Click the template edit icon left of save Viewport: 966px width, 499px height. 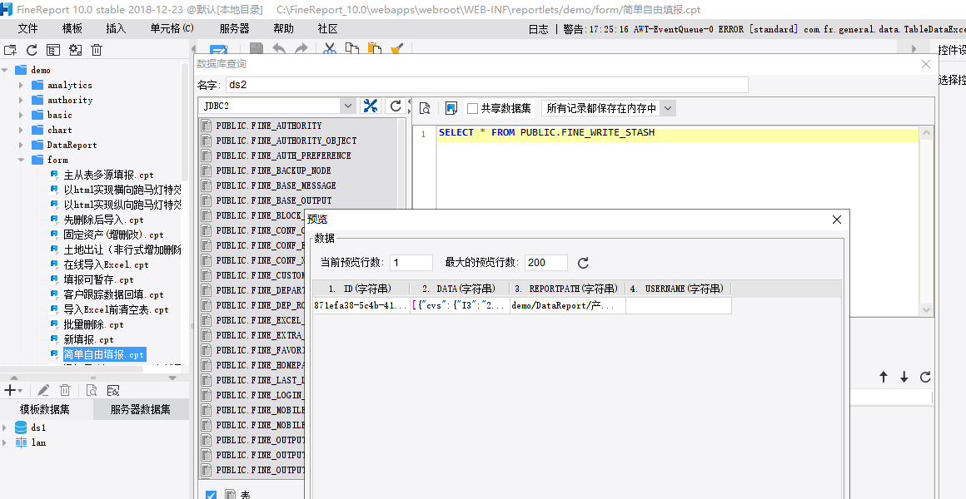219,51
